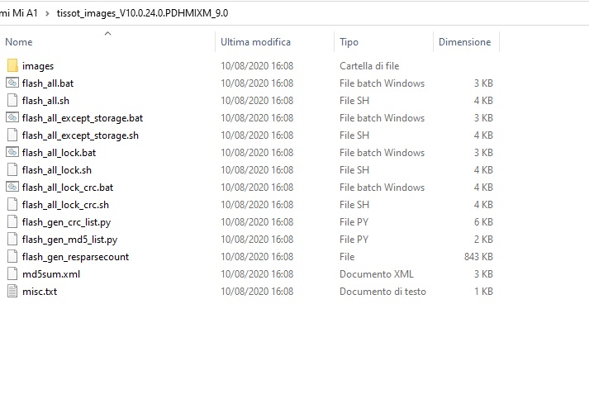Select file name flash_all.sh
589x399 pixels.
click(x=45, y=100)
